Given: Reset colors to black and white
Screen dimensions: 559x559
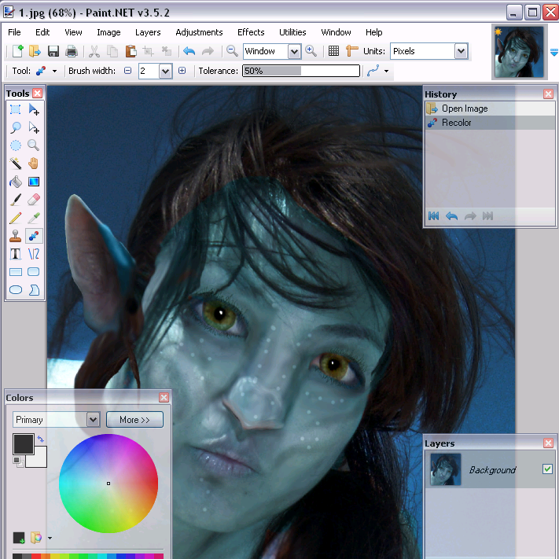Looking at the screenshot, I should point(18,462).
